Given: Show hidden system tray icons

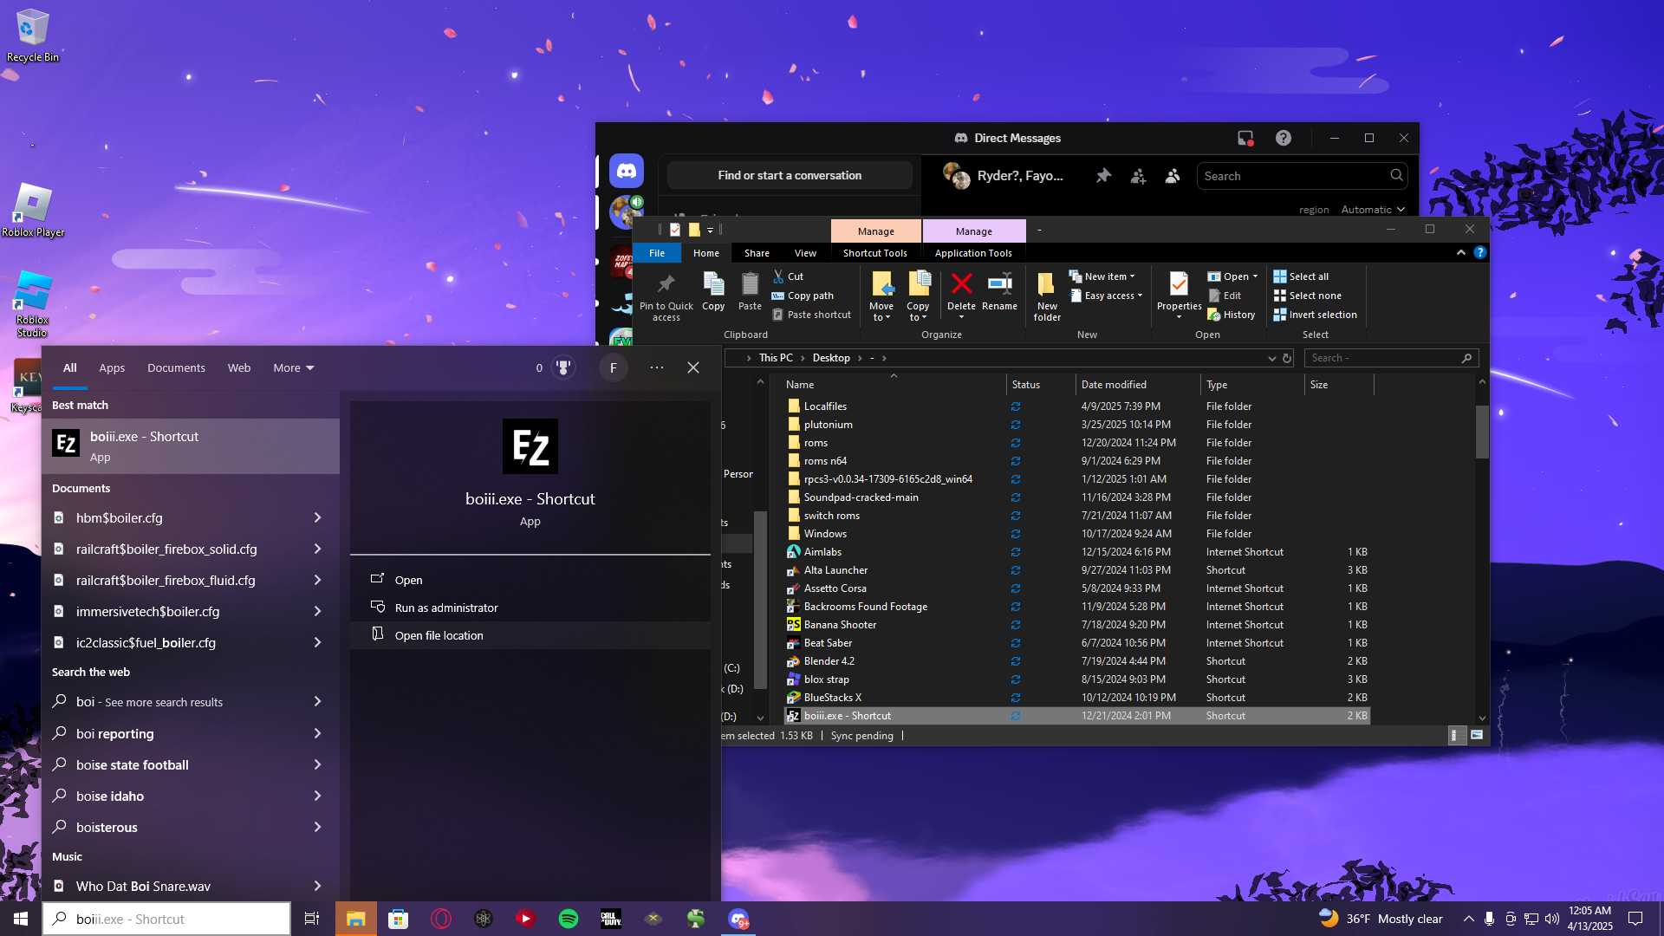Looking at the screenshot, I should 1468,919.
